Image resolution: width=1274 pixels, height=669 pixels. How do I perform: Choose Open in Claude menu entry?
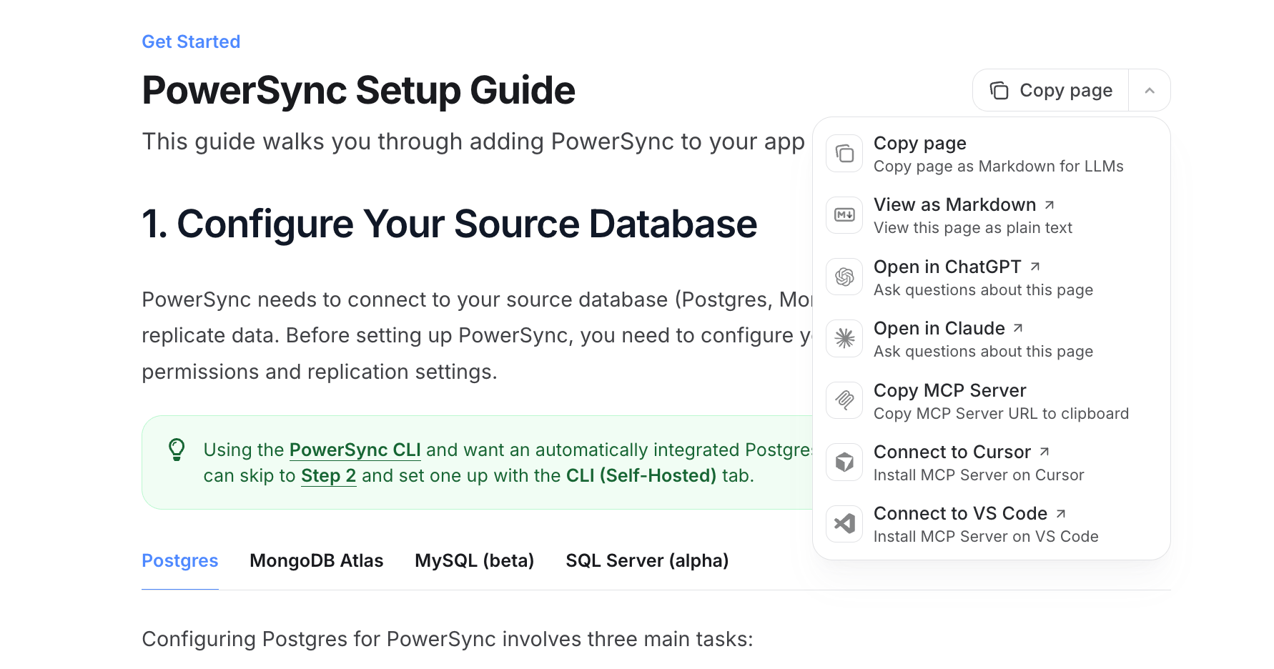(991, 339)
